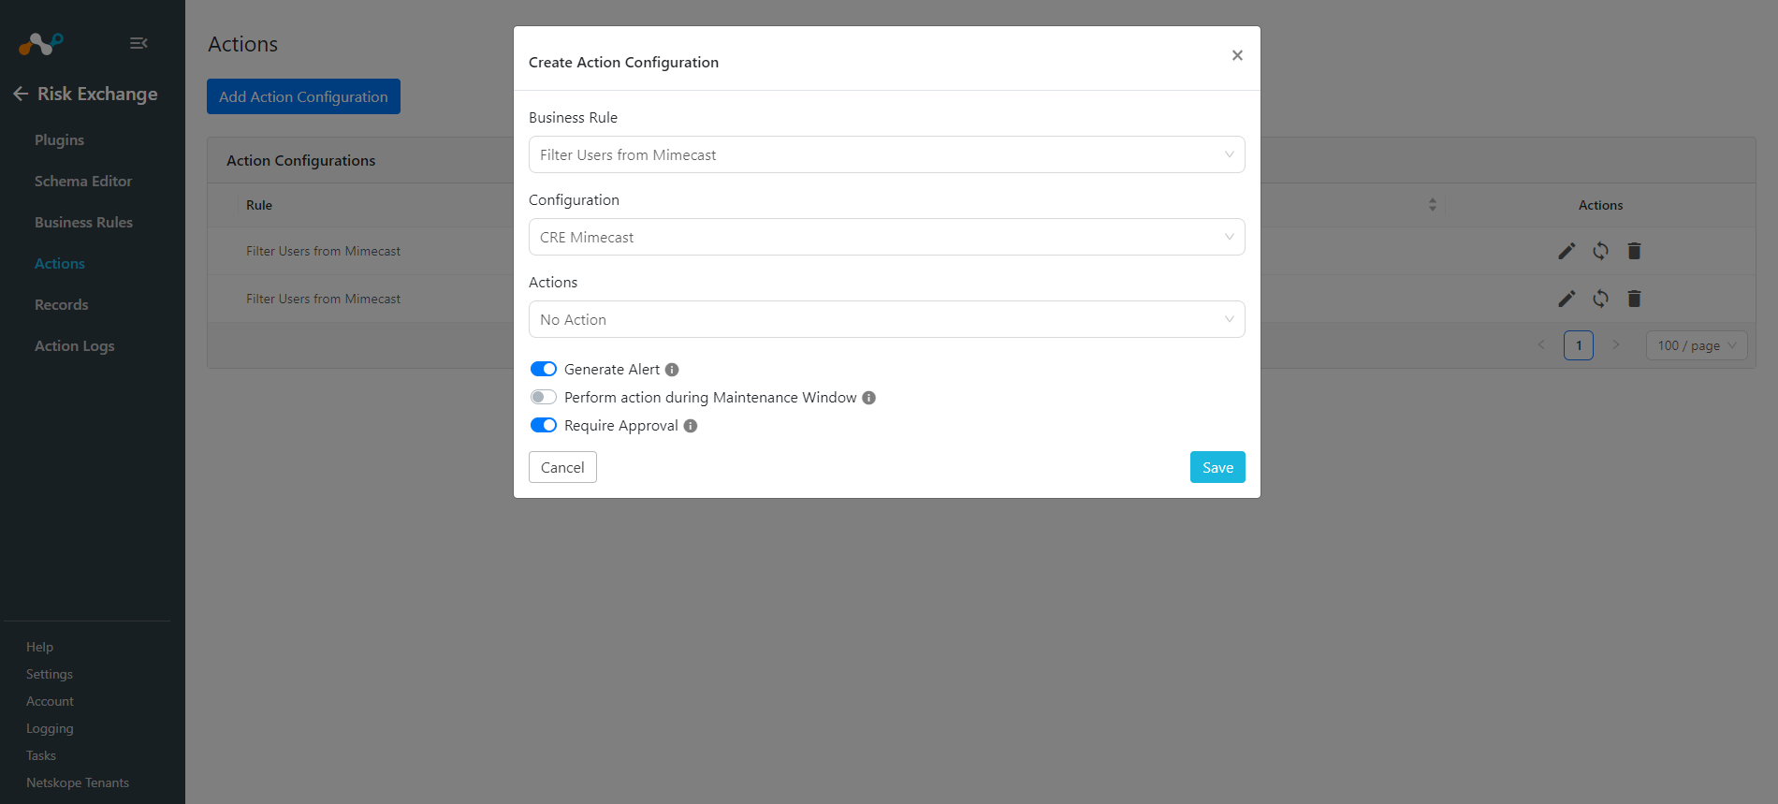Expand the CRE Mimecast Configuration dropdown
The height and width of the screenshot is (804, 1778).
pos(886,237)
